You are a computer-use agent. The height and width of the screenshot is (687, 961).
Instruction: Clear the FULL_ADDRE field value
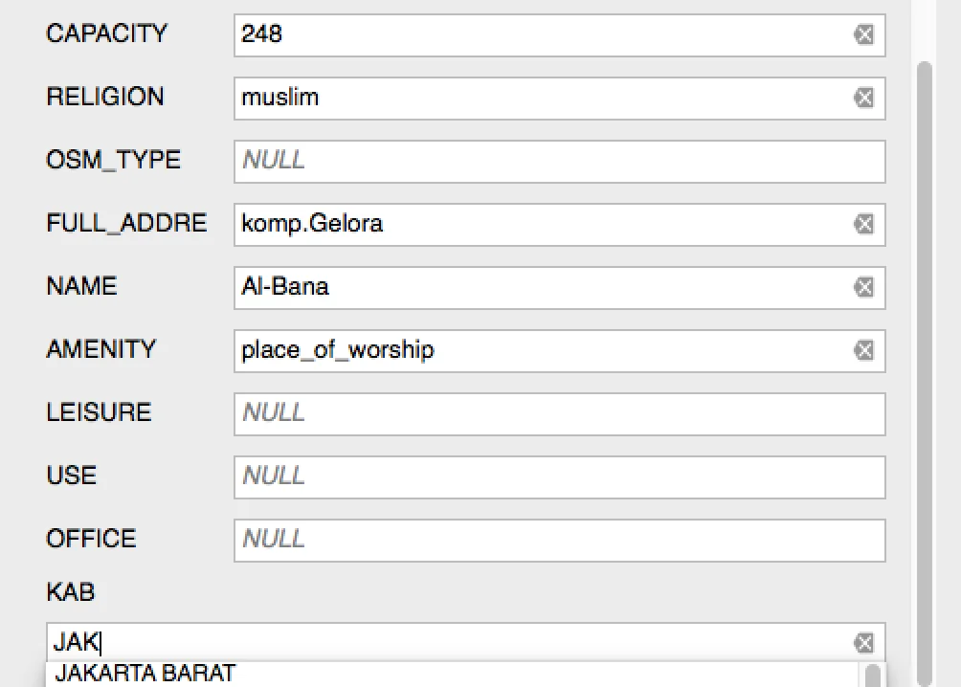point(863,224)
